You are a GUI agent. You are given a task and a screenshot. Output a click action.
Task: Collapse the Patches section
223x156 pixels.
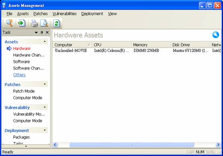point(45,84)
